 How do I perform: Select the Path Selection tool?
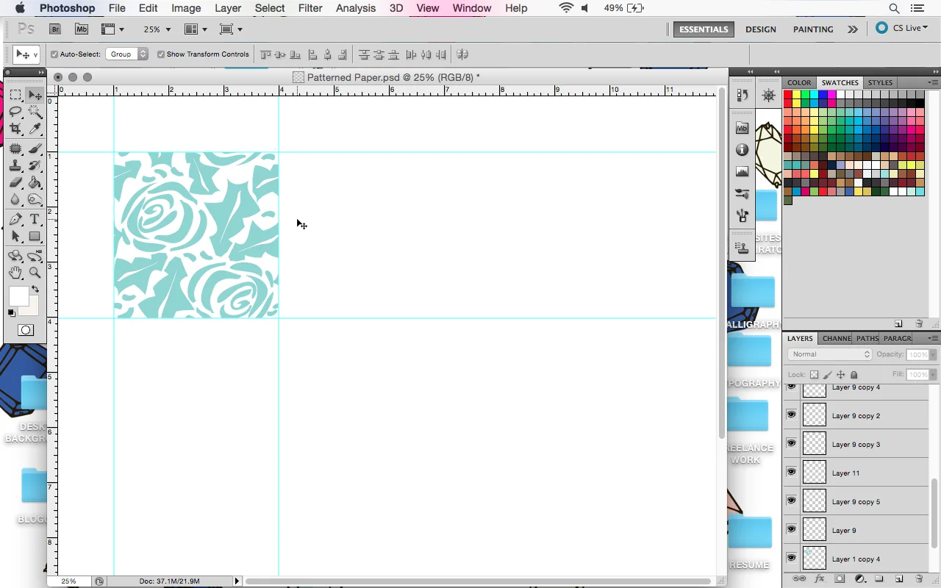tap(15, 237)
